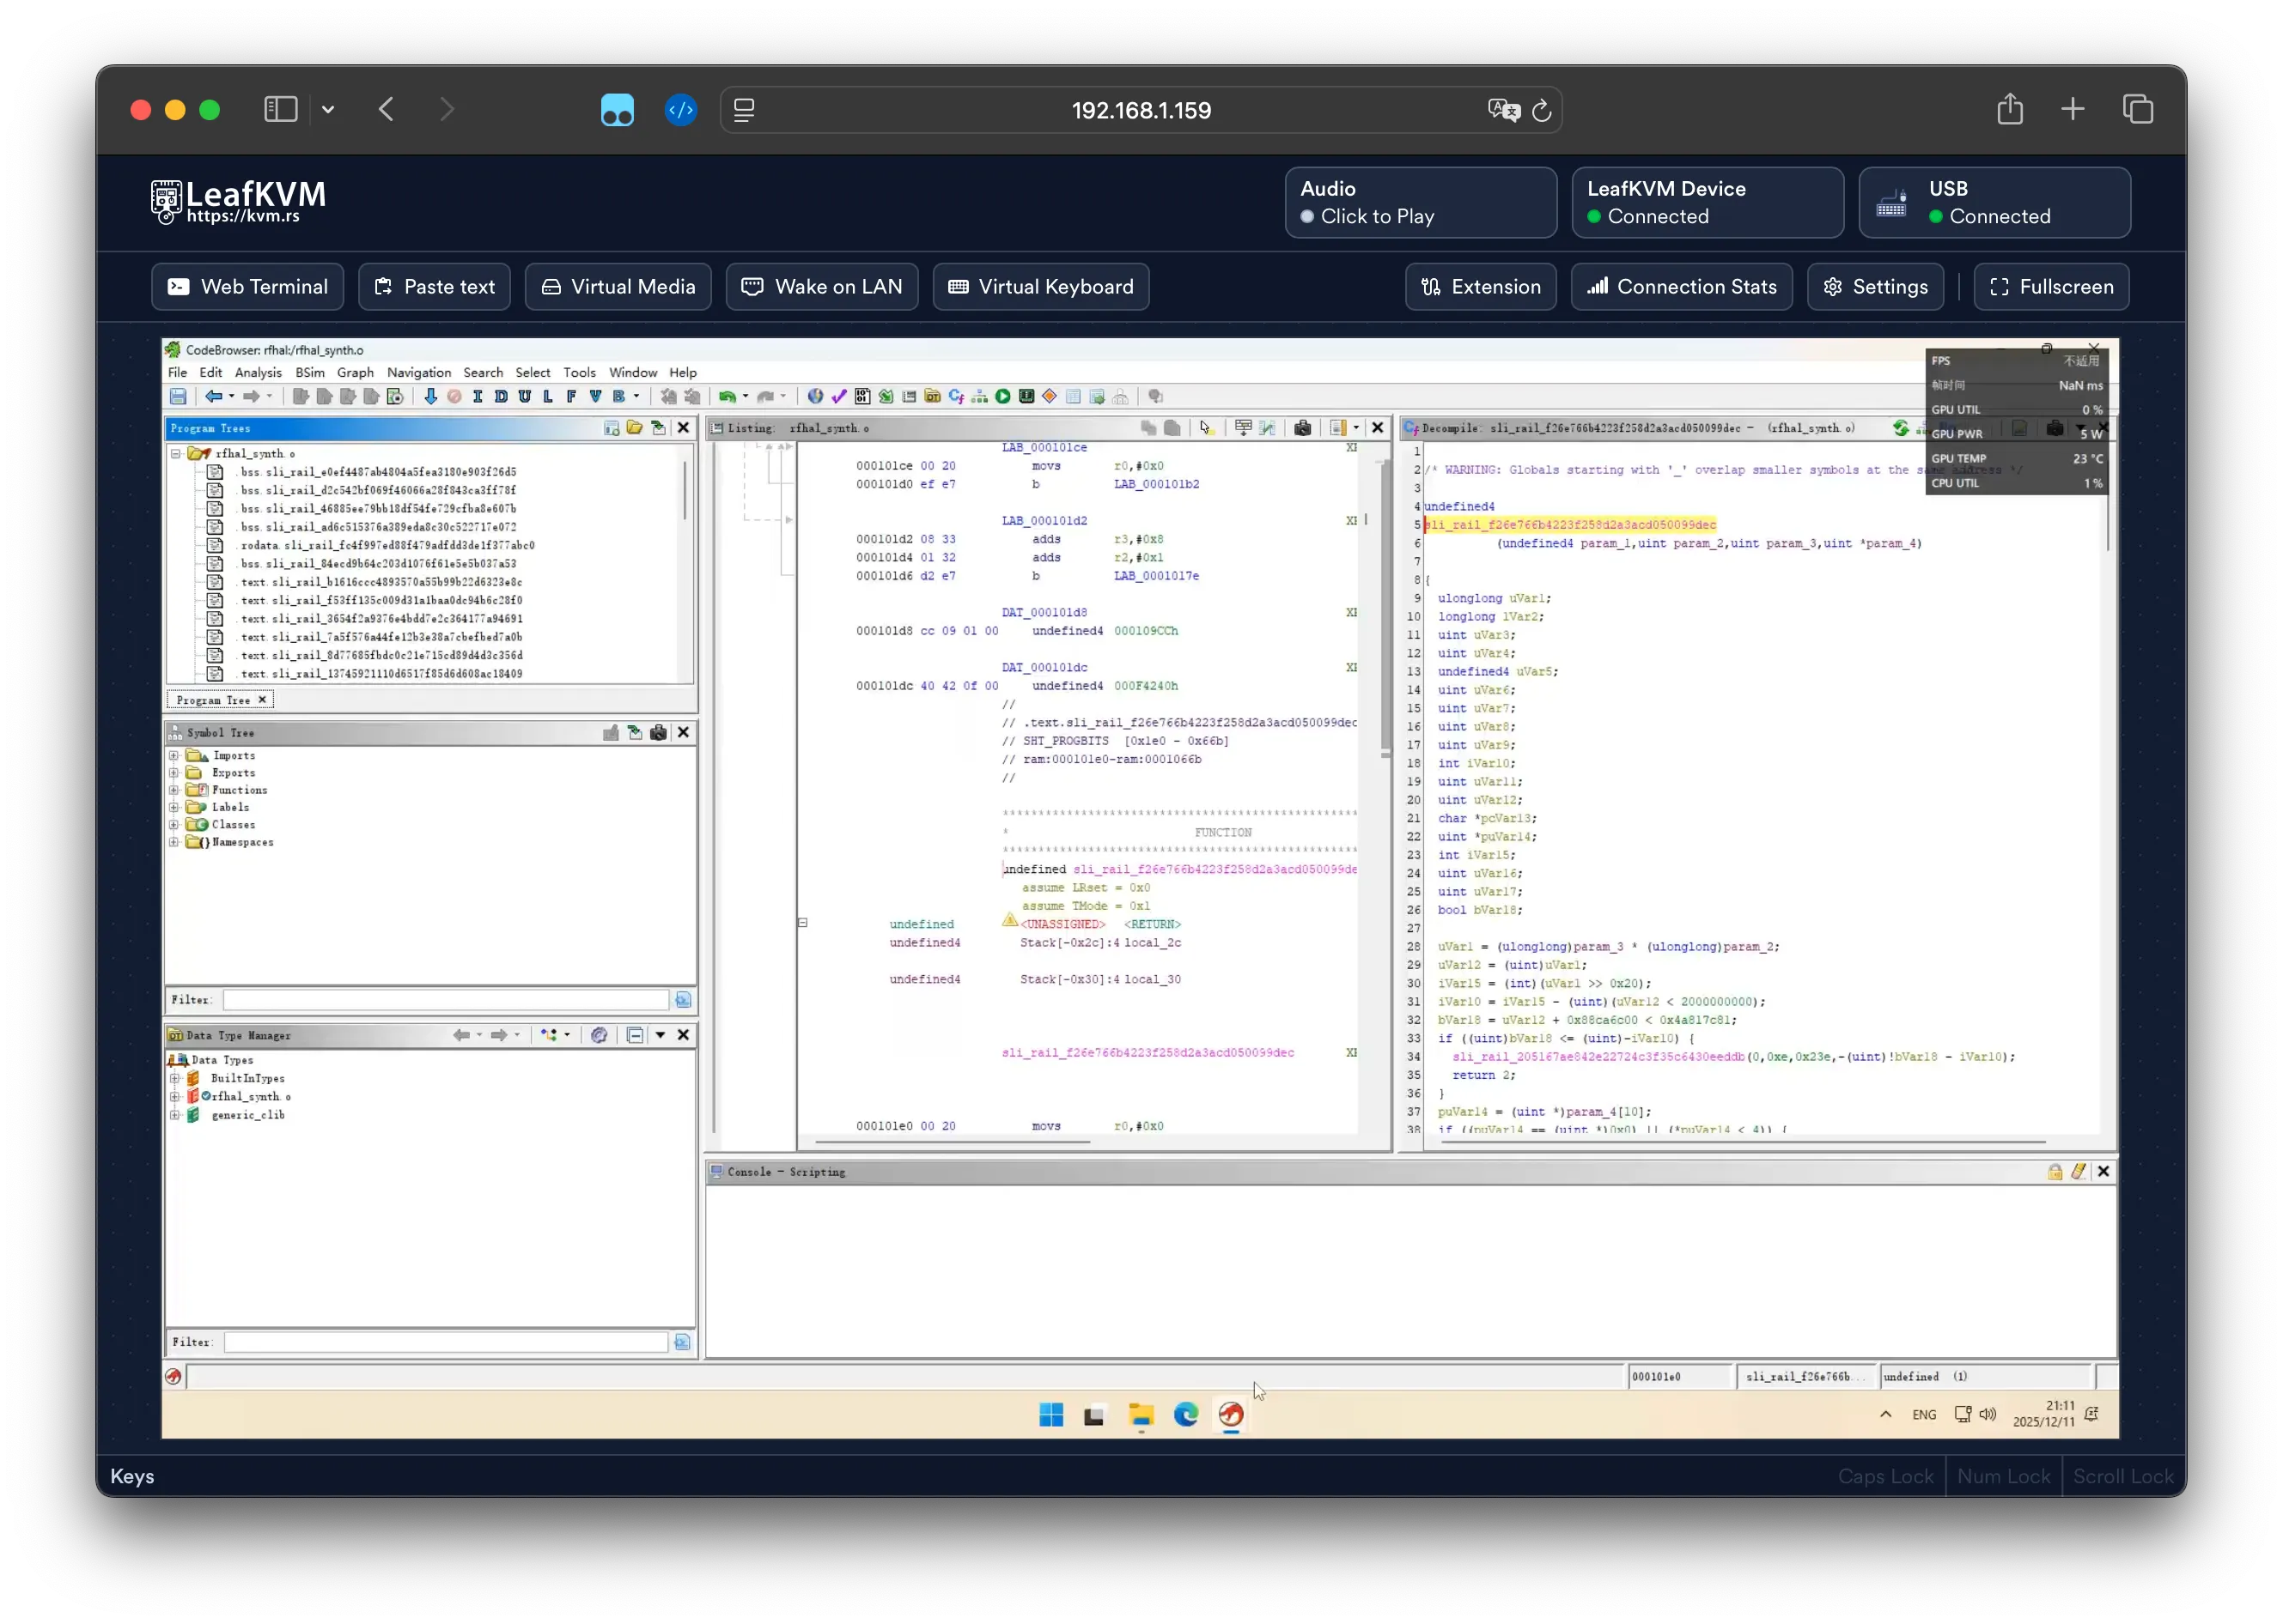Click the Save program floppy icon
The image size is (2283, 1624).
tap(178, 397)
